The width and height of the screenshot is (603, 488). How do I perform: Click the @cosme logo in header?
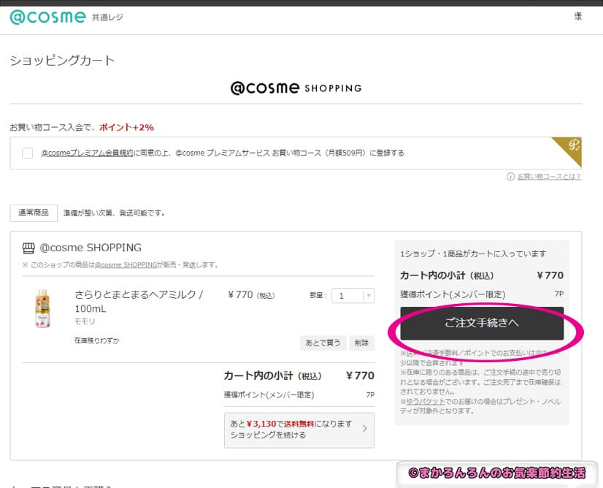point(48,17)
